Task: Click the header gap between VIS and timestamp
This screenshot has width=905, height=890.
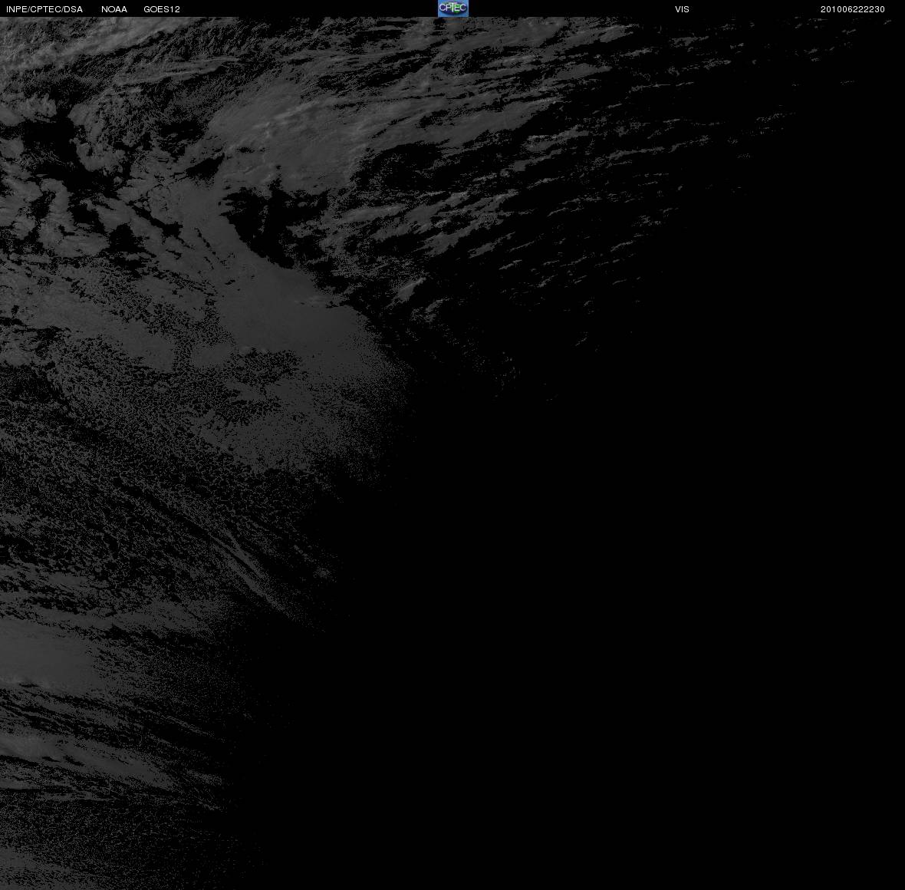Action: coord(755,8)
